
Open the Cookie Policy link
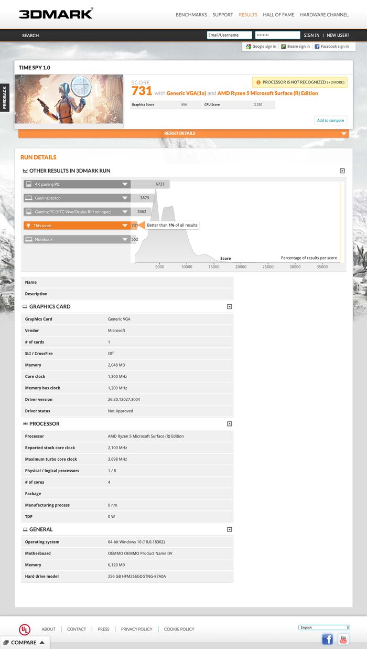[179, 629]
